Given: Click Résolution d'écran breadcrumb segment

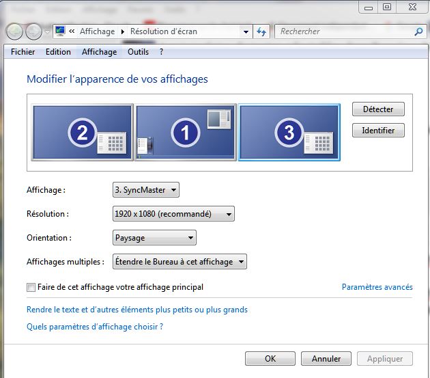Looking at the screenshot, I should [164, 31].
